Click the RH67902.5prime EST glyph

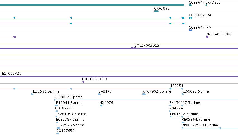point(144,94)
